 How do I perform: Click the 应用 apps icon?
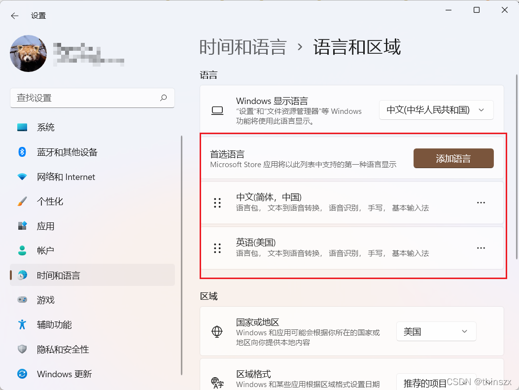pyautogui.click(x=22, y=226)
